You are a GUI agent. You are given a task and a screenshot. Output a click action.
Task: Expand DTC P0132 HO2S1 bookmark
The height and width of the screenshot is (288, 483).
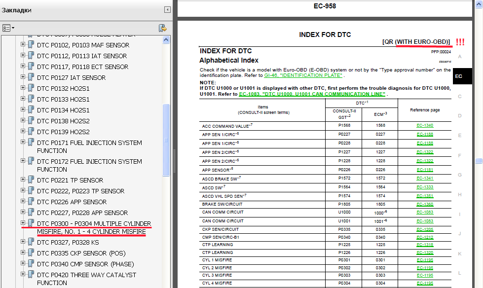click(x=23, y=88)
